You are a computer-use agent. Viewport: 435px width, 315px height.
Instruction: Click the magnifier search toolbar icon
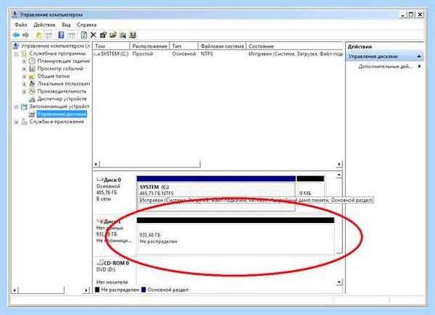pyautogui.click(x=123, y=35)
